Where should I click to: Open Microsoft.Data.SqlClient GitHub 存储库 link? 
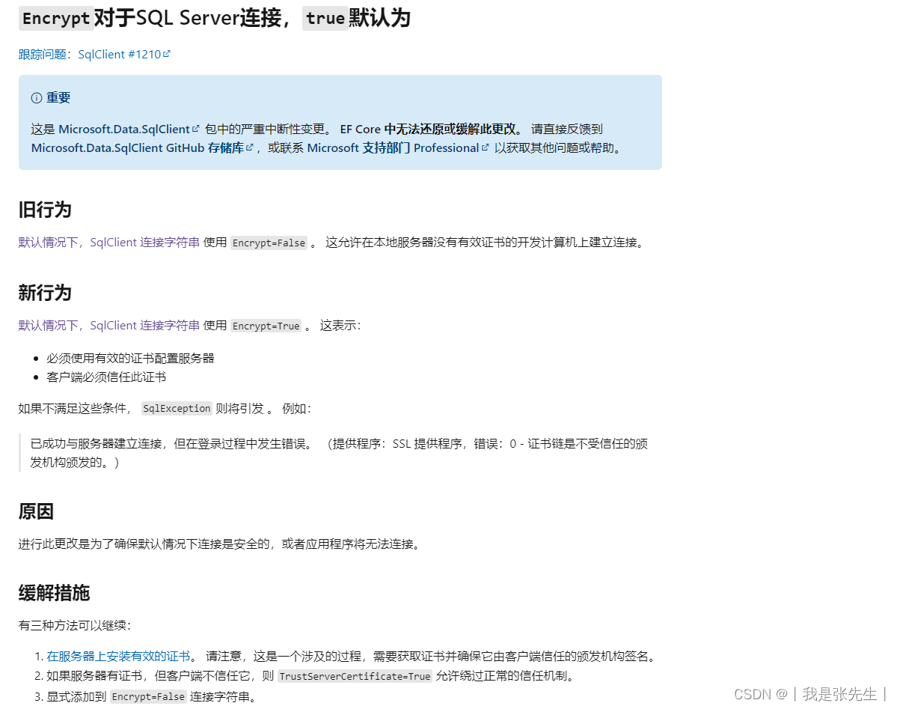click(138, 147)
